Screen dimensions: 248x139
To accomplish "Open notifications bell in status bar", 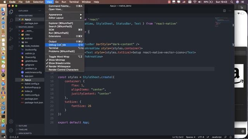I will click(x=231, y=137).
